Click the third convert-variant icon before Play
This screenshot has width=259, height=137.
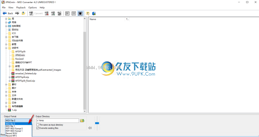coord(59,13)
